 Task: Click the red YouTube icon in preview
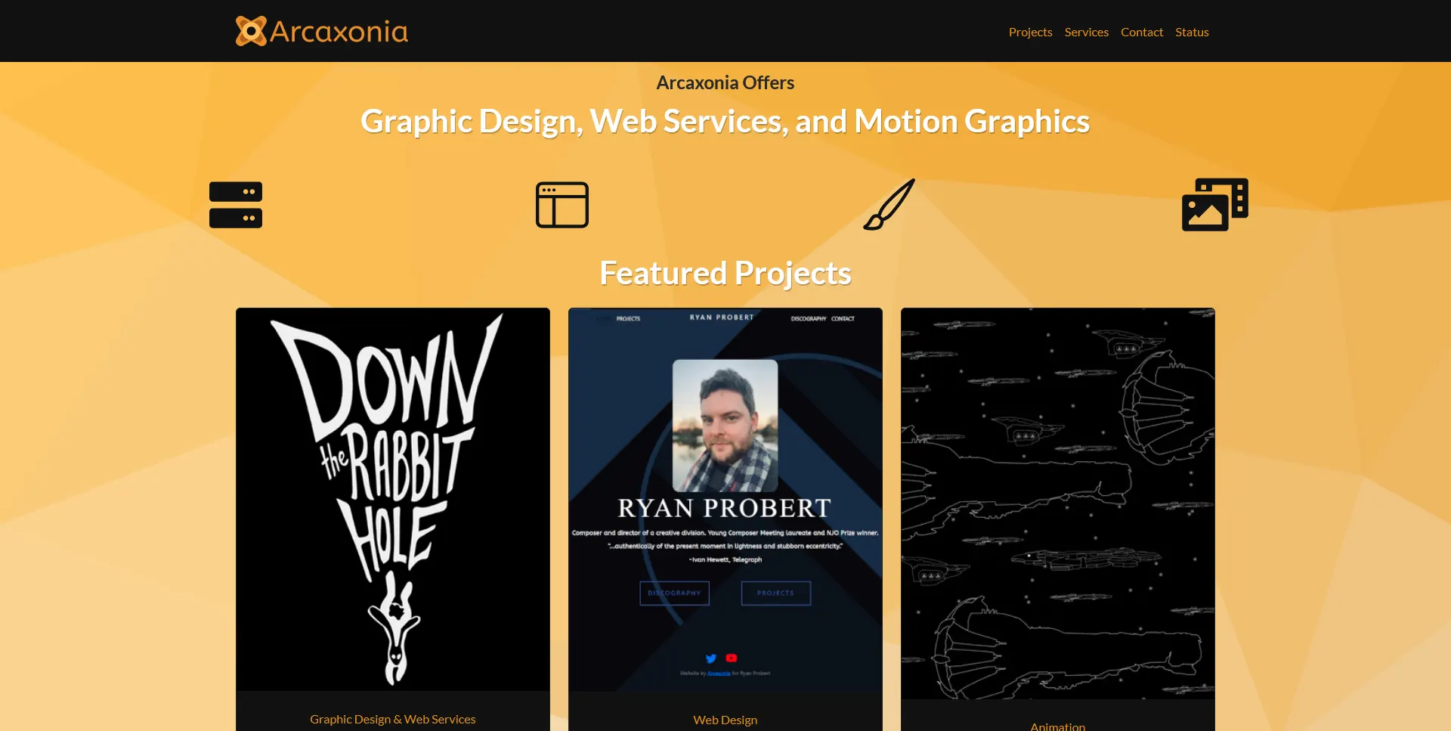pos(731,658)
